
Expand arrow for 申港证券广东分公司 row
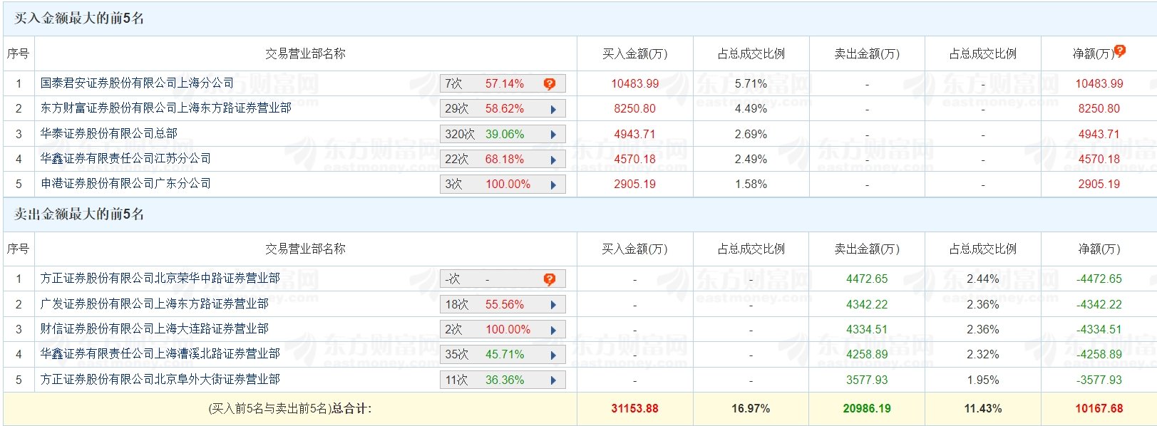tap(553, 185)
